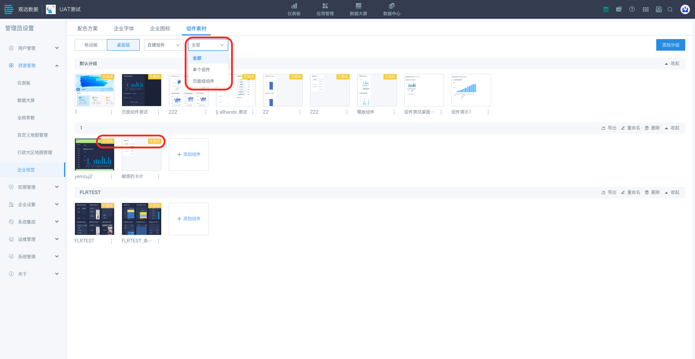Click the more options dots for yemzuj2
The image size is (695, 359).
point(112,177)
